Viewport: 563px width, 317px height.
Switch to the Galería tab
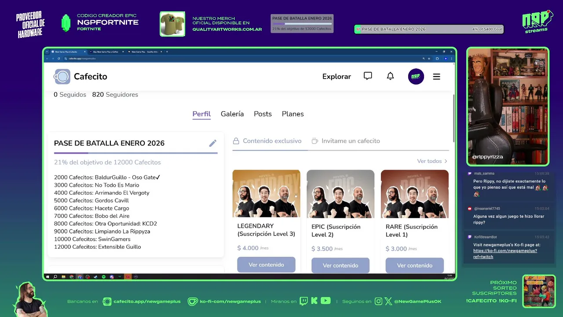tap(232, 114)
